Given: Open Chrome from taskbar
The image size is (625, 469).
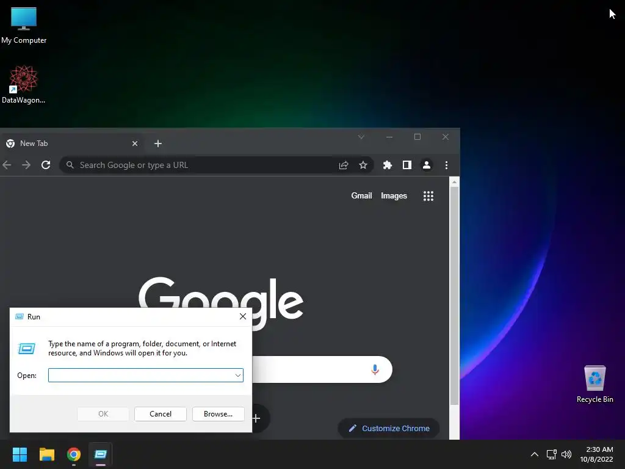Looking at the screenshot, I should (74, 454).
